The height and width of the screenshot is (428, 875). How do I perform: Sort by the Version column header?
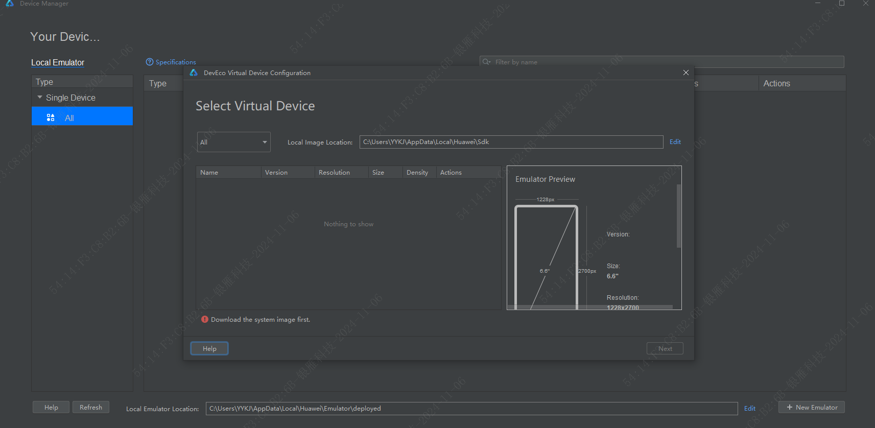coord(288,172)
